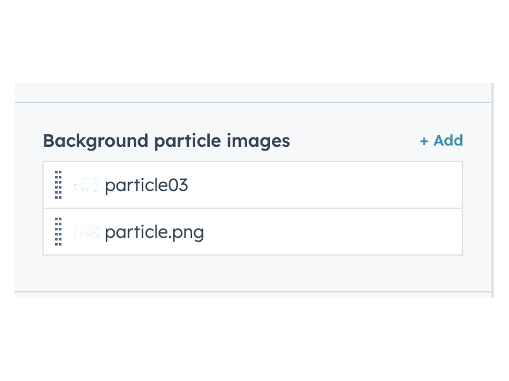Click the plus icon next to Add
Screen dimensions: 509x381
click(423, 141)
